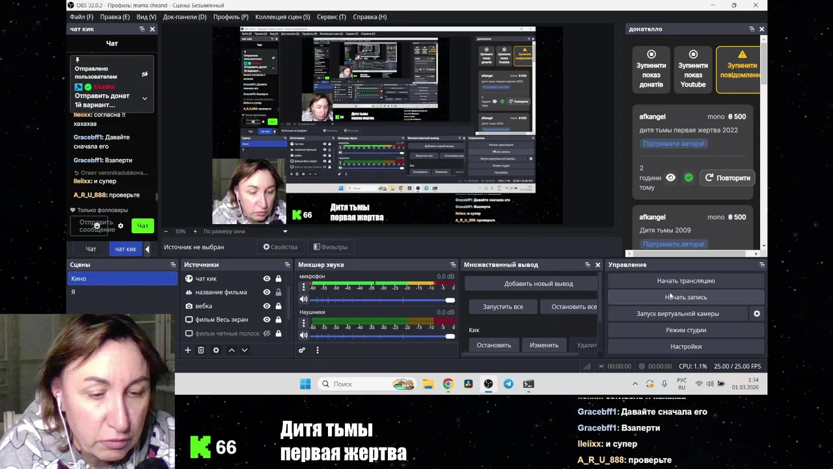Image resolution: width=833 pixels, height=469 pixels.
Task: Click Windows Start button
Action: pos(305,384)
